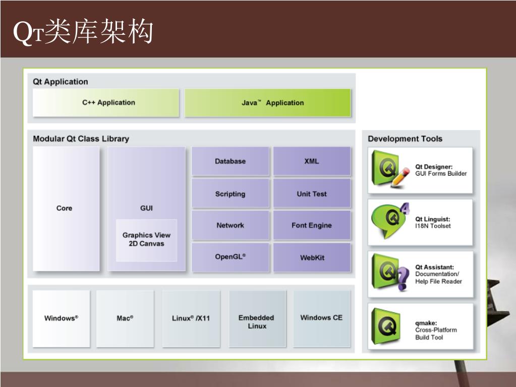The image size is (516, 387).
Task: Click the GUI module label
Action: pyautogui.click(x=146, y=208)
